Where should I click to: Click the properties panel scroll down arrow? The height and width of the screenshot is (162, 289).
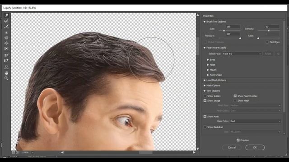coord(284,134)
